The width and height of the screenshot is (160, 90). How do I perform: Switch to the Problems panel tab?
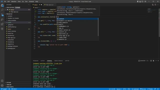[35, 61]
